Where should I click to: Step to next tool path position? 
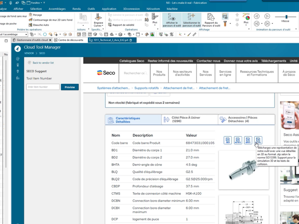(x=267, y=24)
